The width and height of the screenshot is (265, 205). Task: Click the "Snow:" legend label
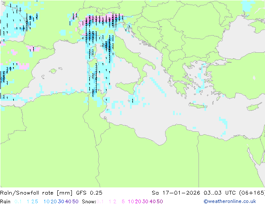pos(89,202)
